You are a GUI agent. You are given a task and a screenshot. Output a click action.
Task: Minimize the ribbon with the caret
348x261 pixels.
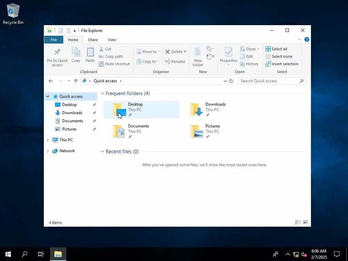[299, 39]
